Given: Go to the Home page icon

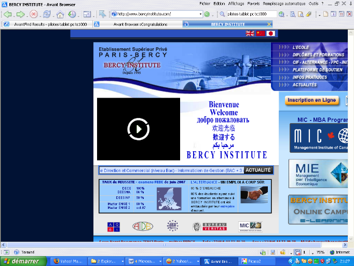Looking at the screenshot, I should [x=60, y=14].
